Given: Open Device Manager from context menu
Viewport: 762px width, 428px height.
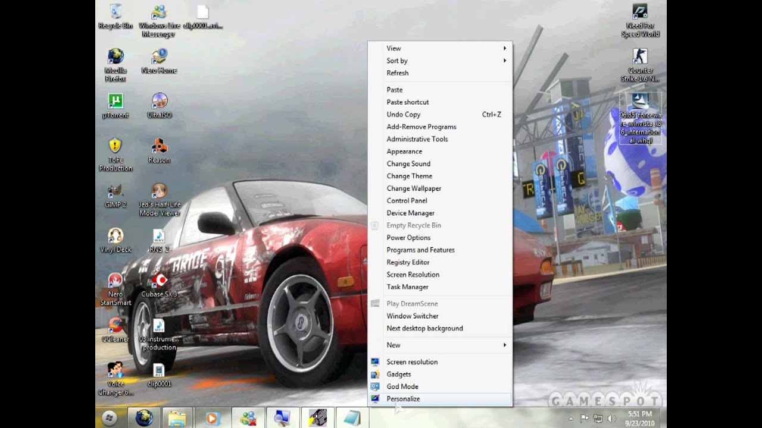Looking at the screenshot, I should (x=440, y=213).
